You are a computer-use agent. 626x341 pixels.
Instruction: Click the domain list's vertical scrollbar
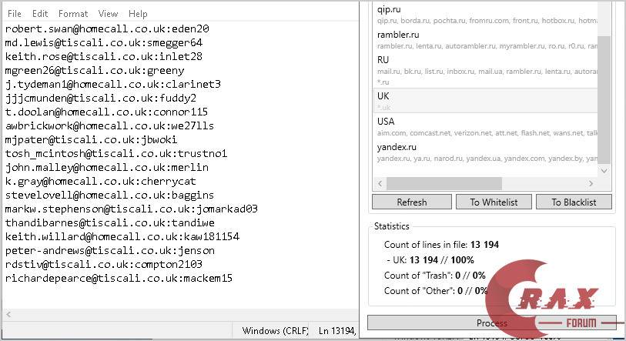pos(604,100)
